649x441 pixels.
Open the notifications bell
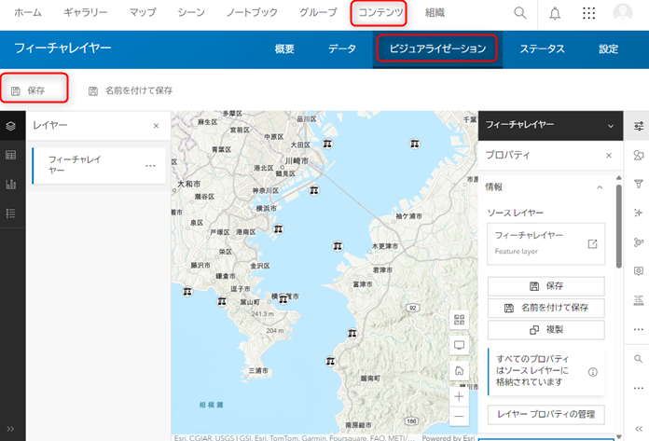[555, 13]
